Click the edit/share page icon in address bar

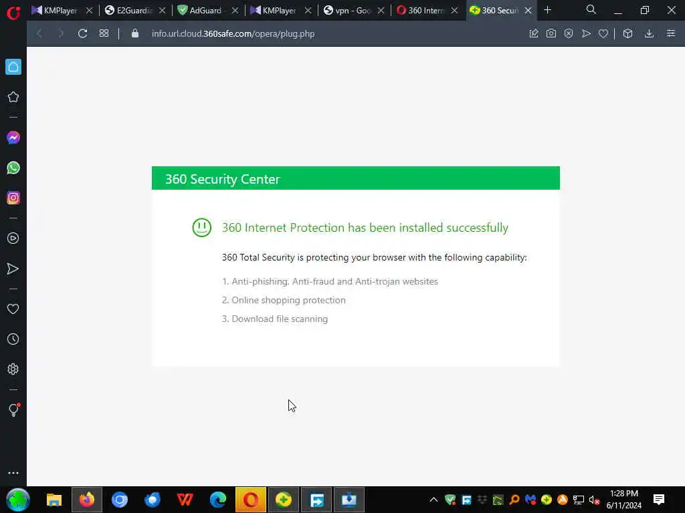pos(533,33)
